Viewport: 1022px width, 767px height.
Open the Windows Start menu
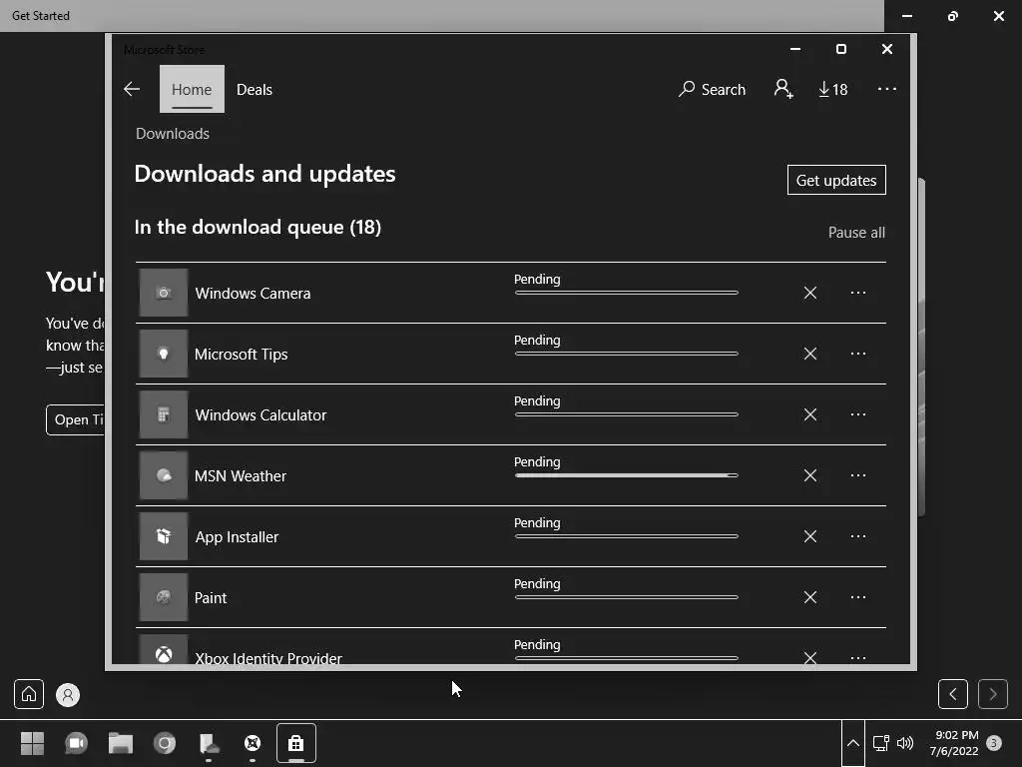click(32, 743)
